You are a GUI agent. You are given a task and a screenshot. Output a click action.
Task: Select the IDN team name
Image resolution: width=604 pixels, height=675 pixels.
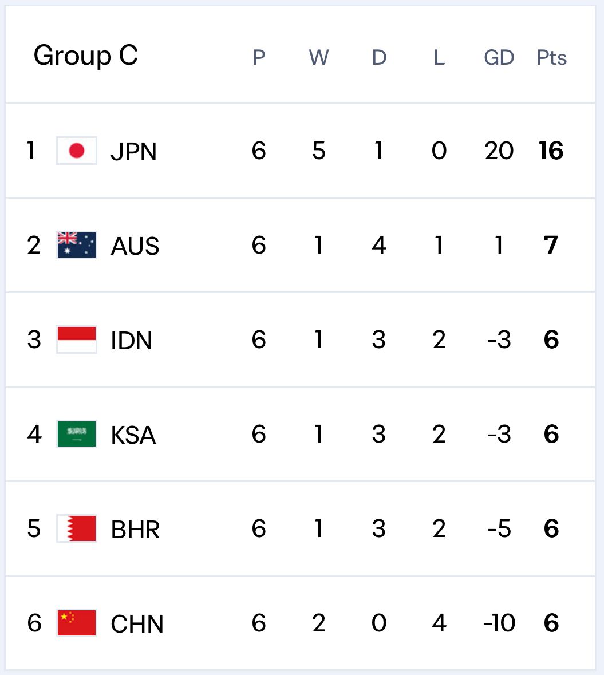(x=132, y=341)
